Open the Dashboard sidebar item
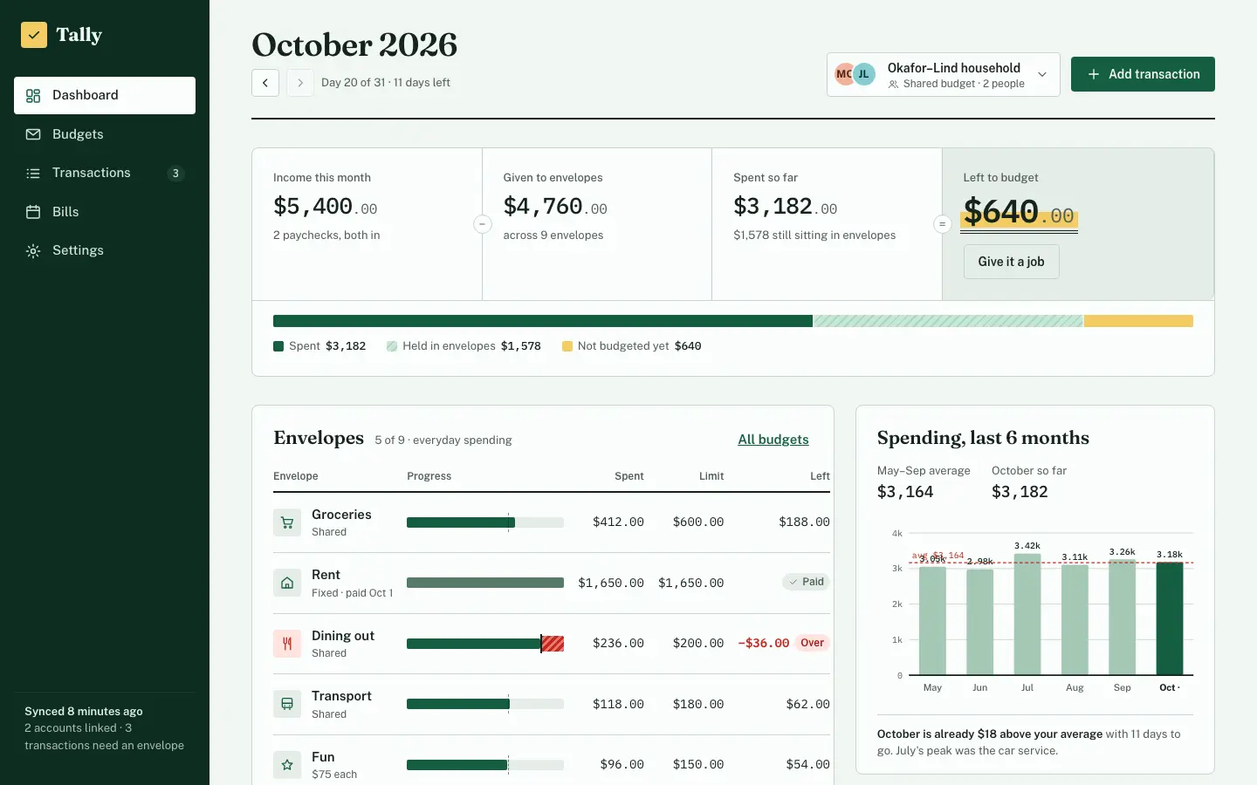The image size is (1257, 785). pyautogui.click(x=105, y=95)
